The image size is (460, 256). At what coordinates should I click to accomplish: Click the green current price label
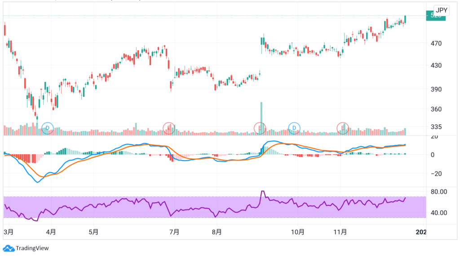tap(436, 16)
